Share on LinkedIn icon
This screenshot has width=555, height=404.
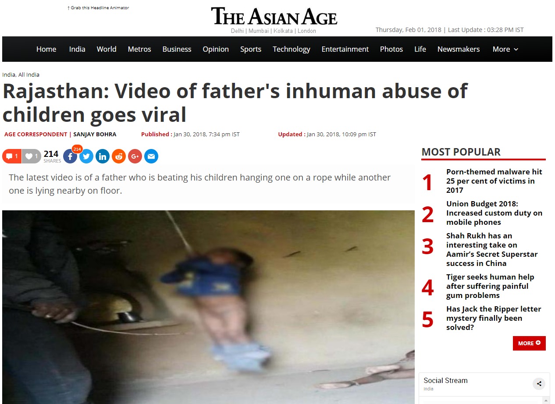pos(103,156)
